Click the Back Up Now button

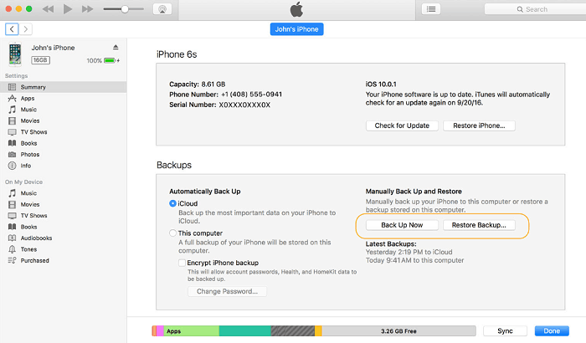(402, 225)
